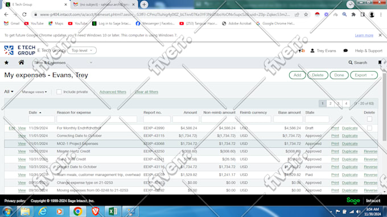Open Advanced filters

click(113, 92)
